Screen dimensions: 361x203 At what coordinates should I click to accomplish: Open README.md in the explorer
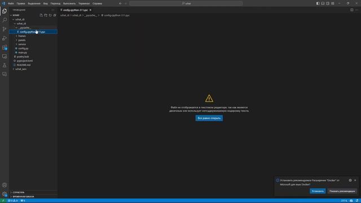point(24,65)
